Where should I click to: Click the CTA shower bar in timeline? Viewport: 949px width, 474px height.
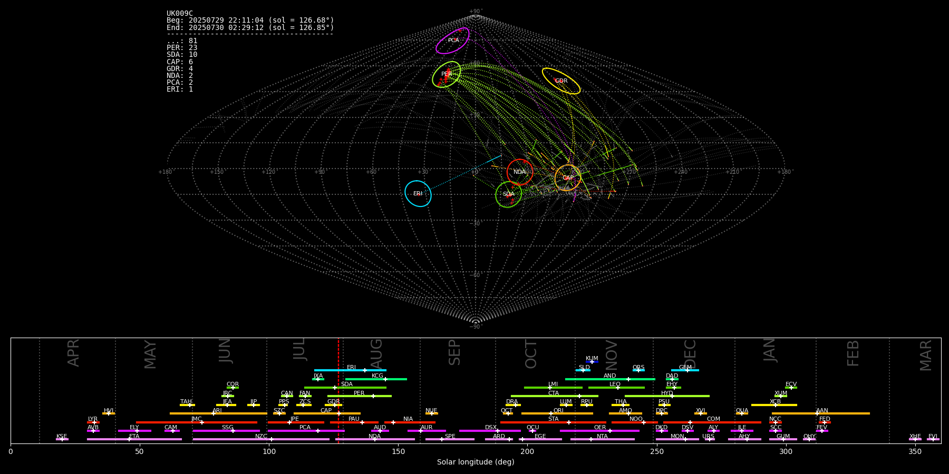[555, 396]
